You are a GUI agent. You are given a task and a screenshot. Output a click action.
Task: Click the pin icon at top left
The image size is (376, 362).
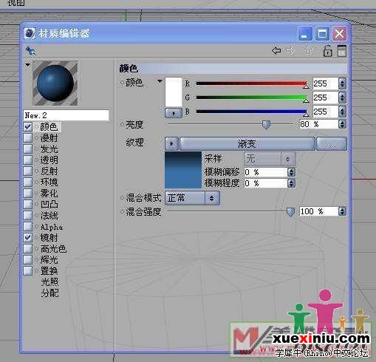30,51
